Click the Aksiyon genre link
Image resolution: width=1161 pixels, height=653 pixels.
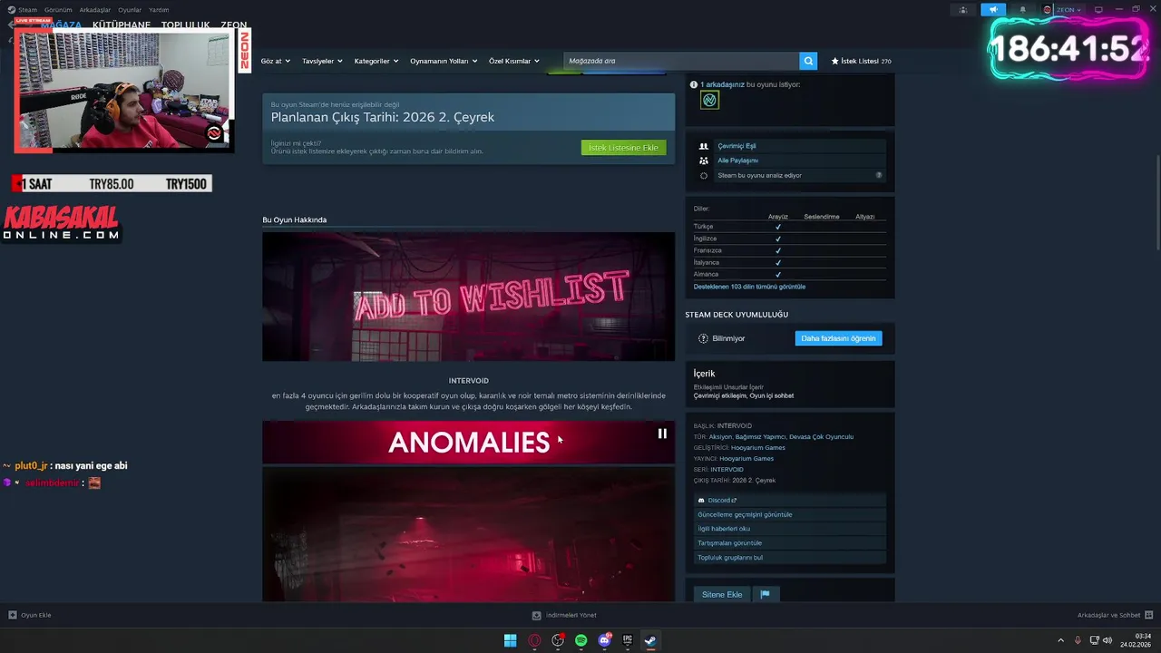pos(720,436)
